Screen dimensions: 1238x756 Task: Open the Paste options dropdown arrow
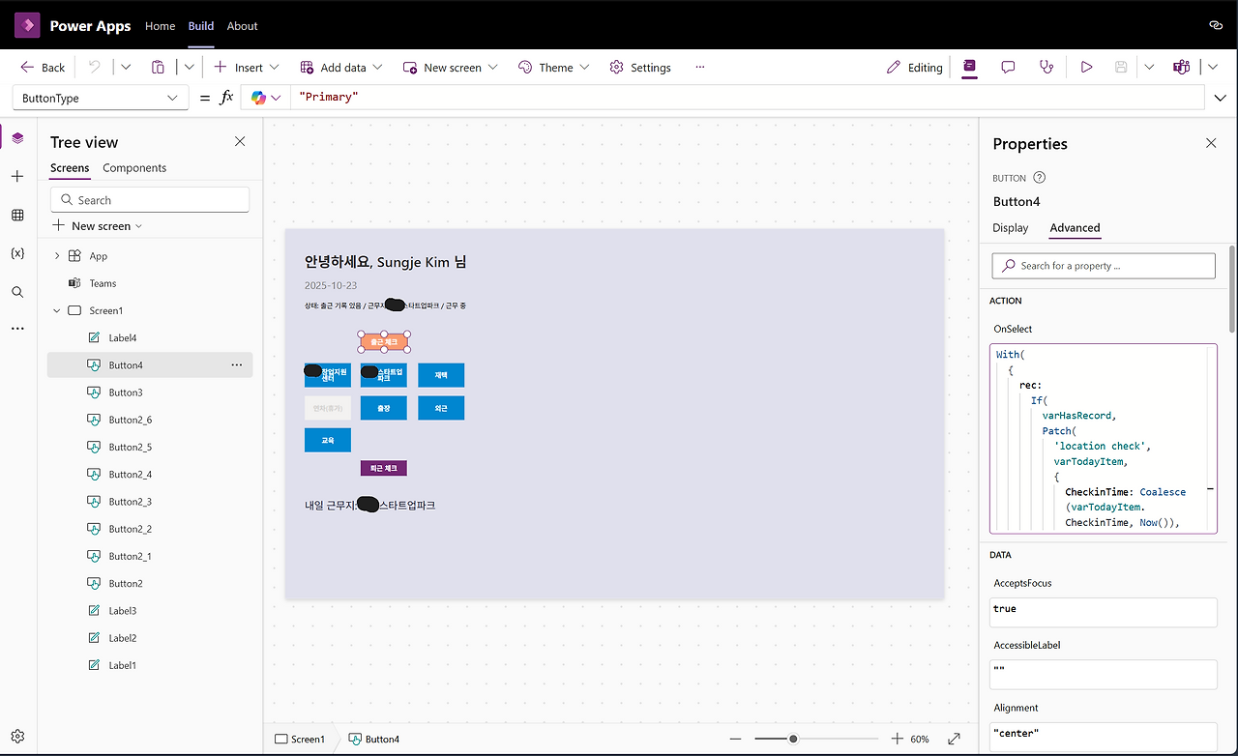click(190, 67)
